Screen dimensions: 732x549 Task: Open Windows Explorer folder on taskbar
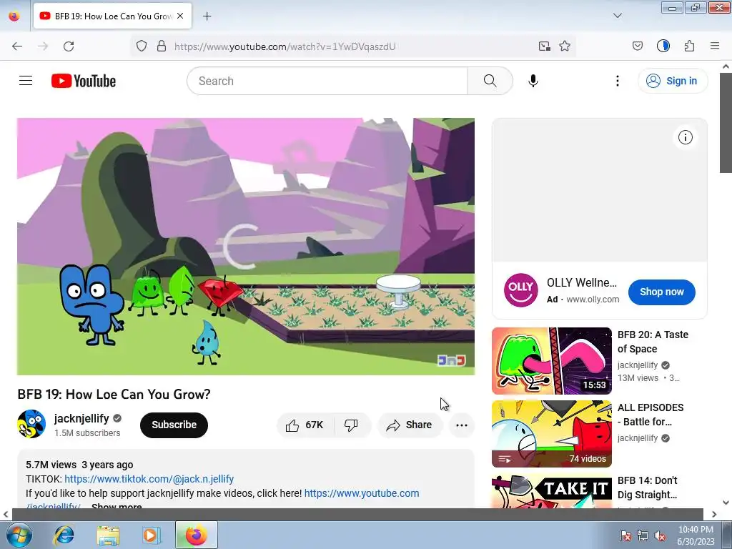point(108,535)
